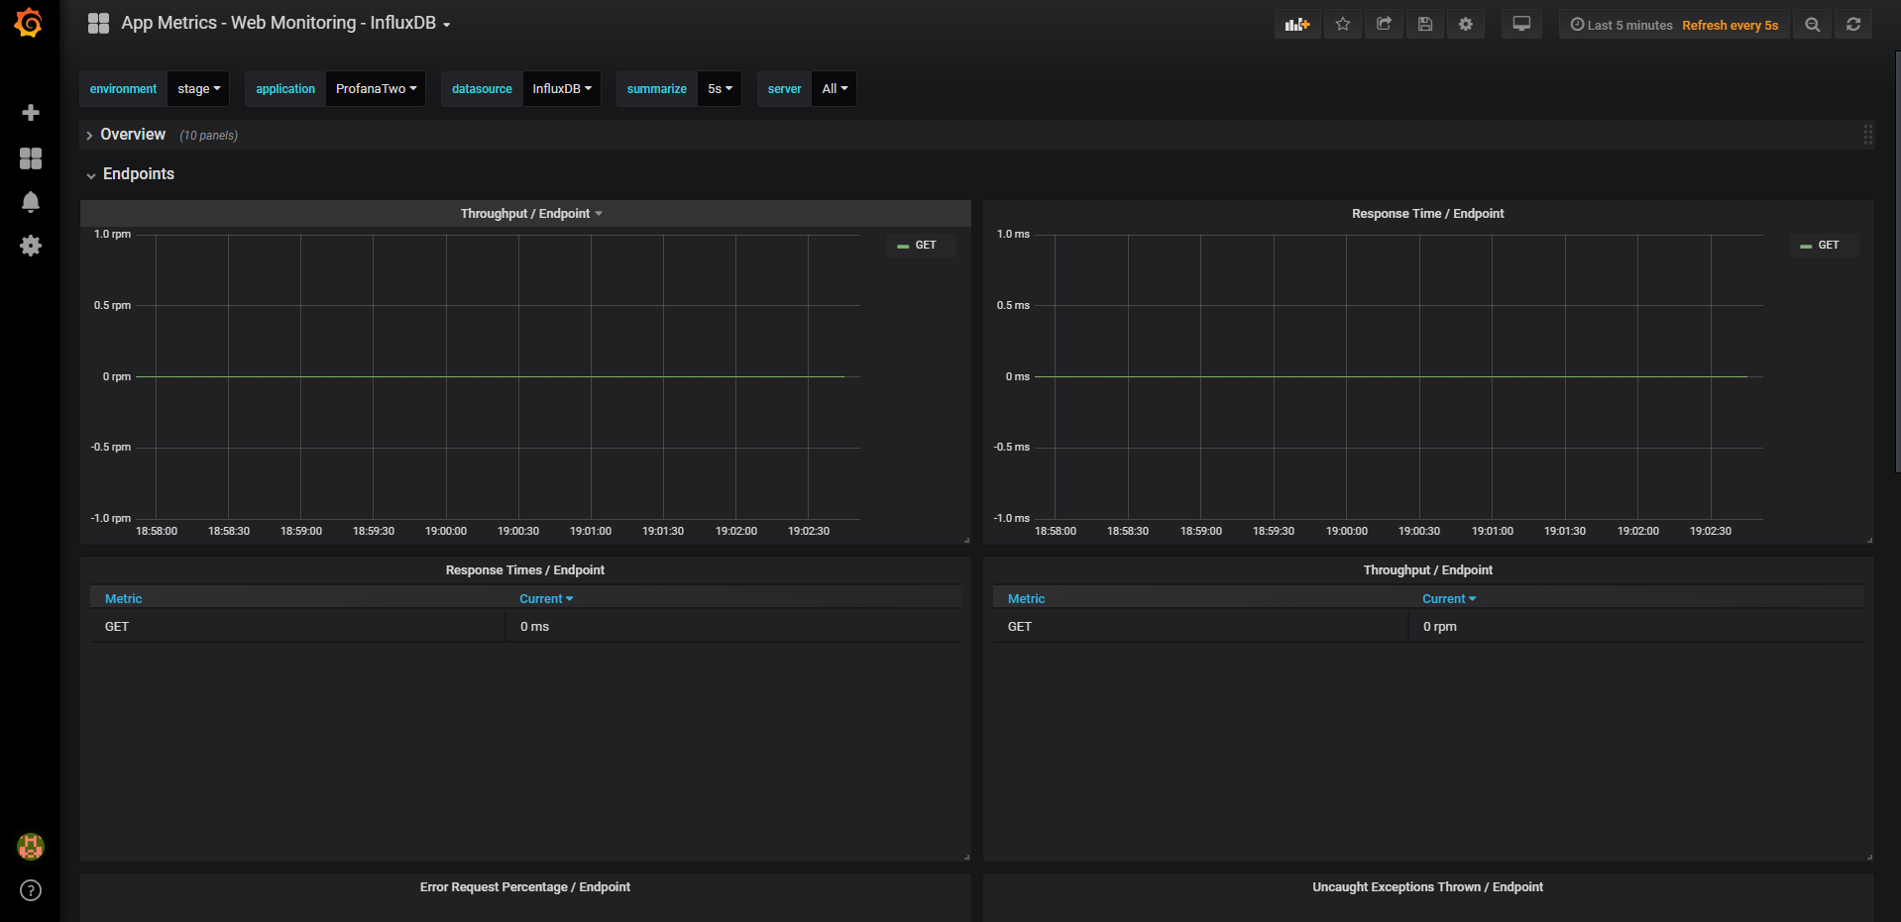Click the environment variable label
The height and width of the screenshot is (922, 1901).
[123, 89]
